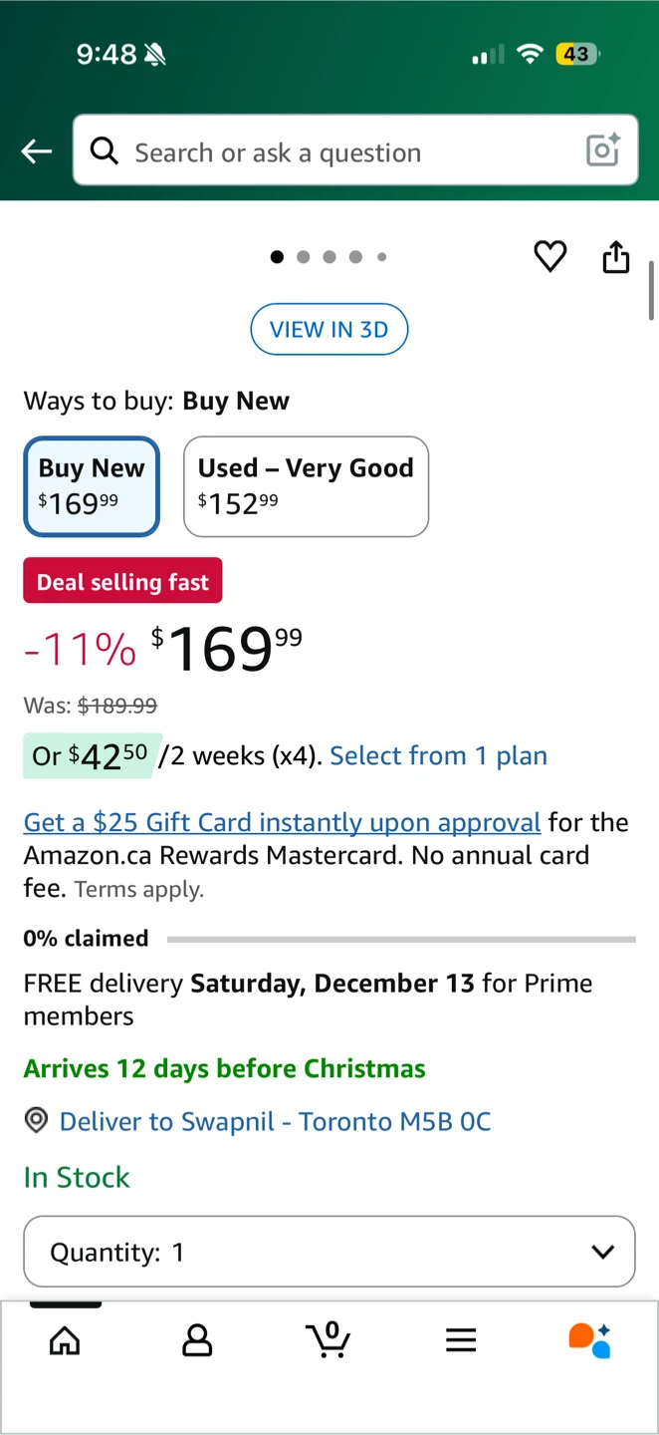Select the Buy New option
The height and width of the screenshot is (1435, 659).
click(x=92, y=486)
